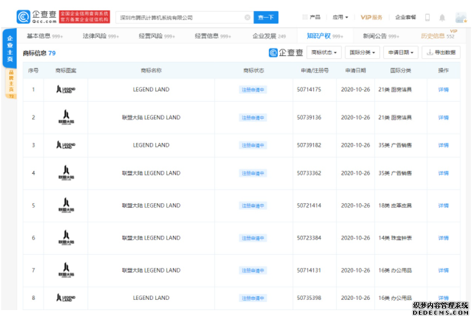
Task: Click the Qcc.com logo icon
Action: 23,17
